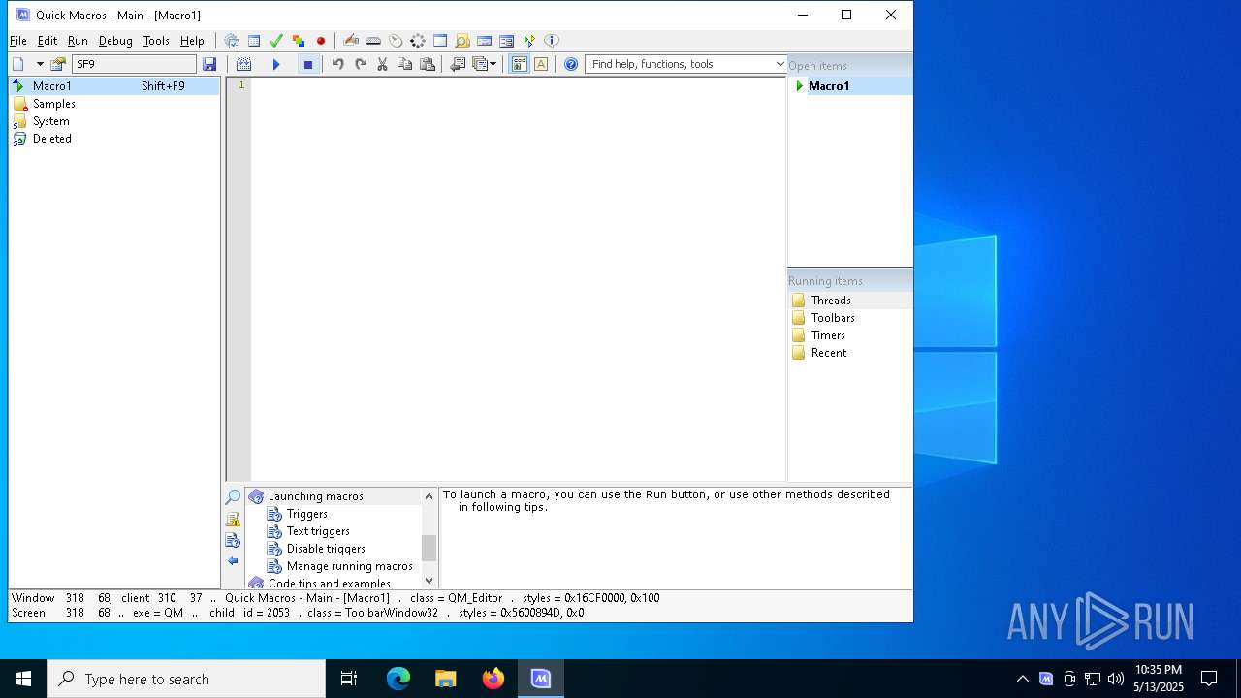Toggle the green panel view button
Viewport: 1241px width, 698px height.
(519, 64)
